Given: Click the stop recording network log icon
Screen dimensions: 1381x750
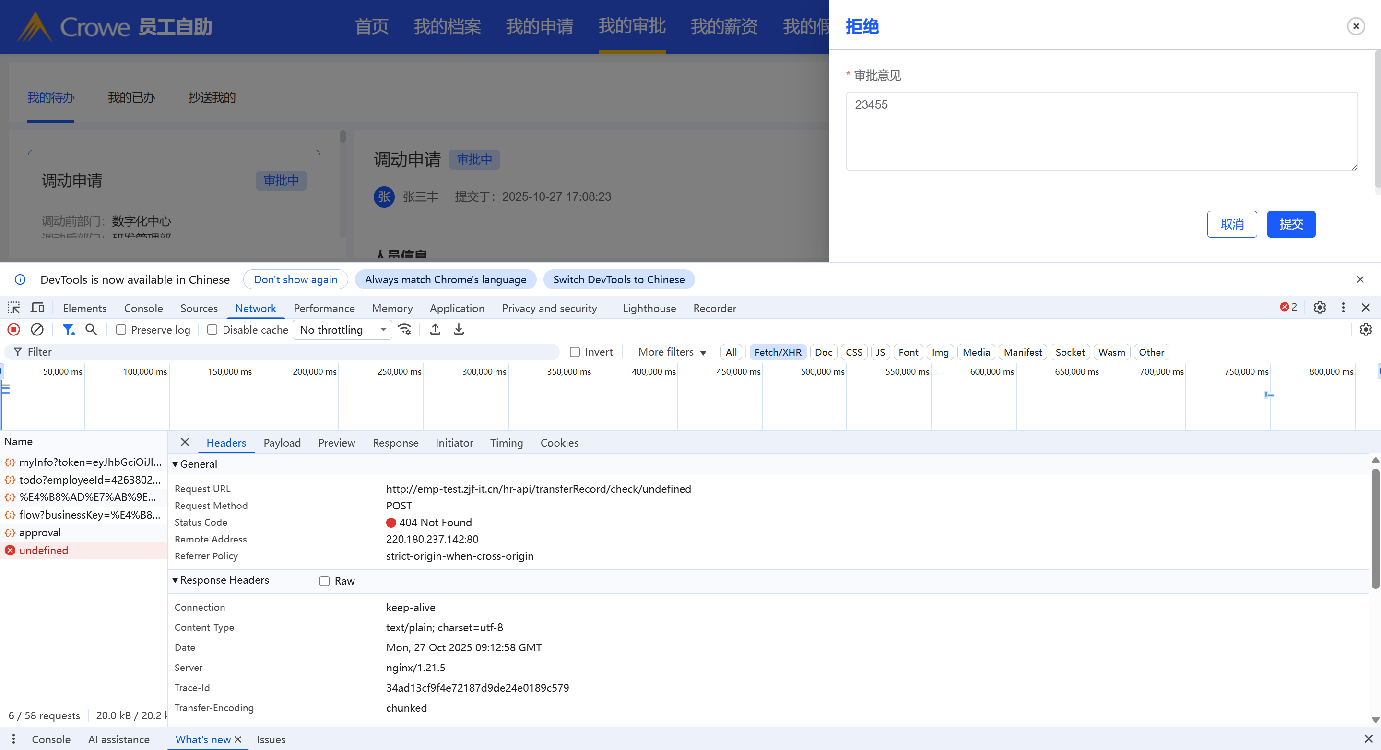Looking at the screenshot, I should point(14,329).
